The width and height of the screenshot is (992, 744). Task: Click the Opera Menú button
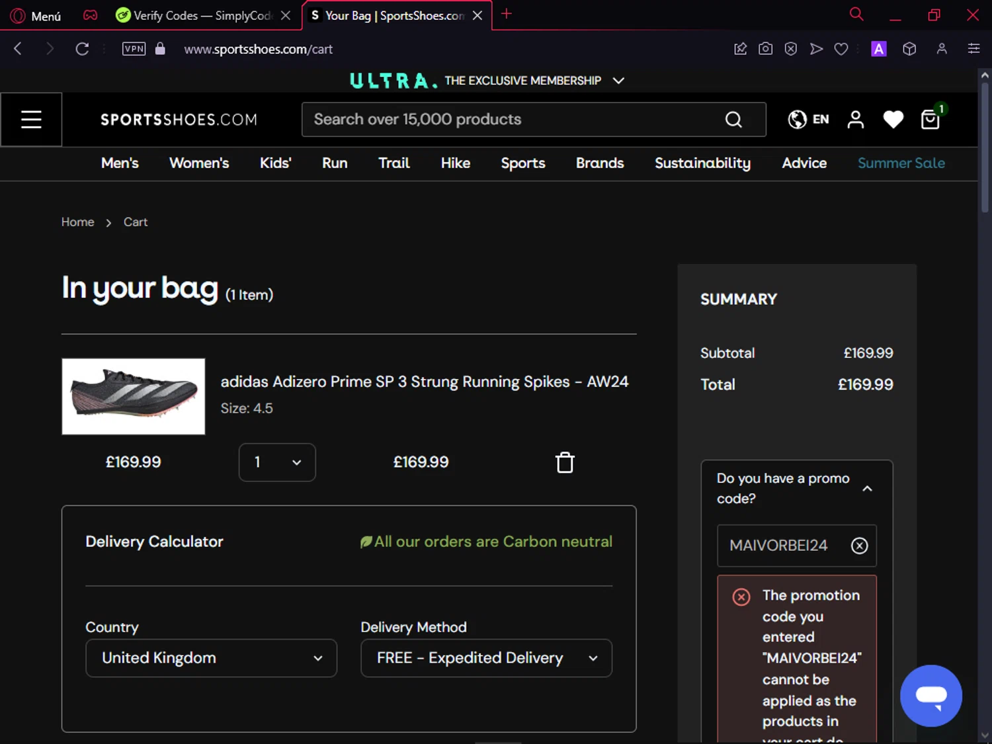pos(37,15)
